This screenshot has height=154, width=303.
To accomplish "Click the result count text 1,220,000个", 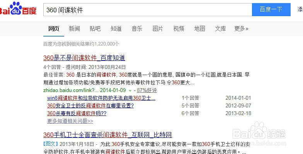I will 107,44.
